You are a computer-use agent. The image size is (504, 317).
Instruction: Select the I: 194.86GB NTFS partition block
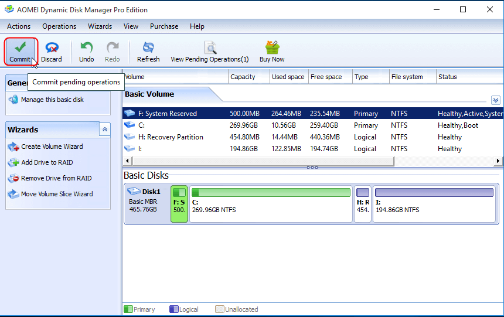tap(434, 204)
